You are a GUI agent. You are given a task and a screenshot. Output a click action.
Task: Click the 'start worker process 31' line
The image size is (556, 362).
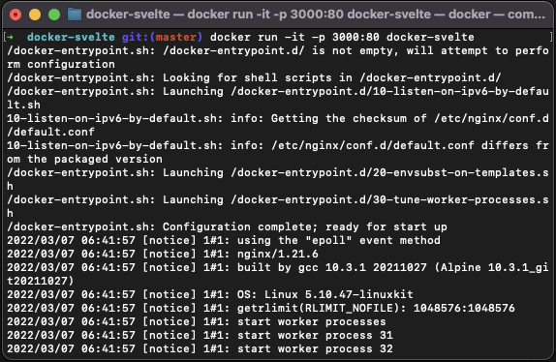200,336
